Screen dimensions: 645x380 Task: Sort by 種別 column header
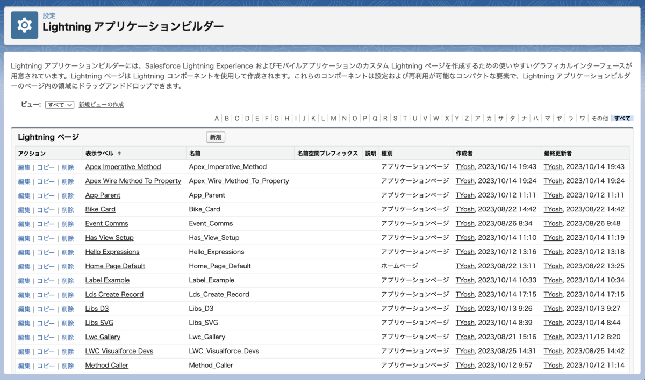point(388,154)
